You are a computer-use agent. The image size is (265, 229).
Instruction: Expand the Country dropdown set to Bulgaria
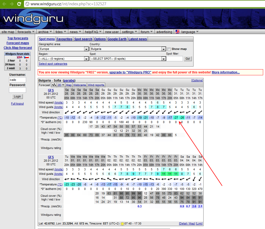[x=127, y=49]
